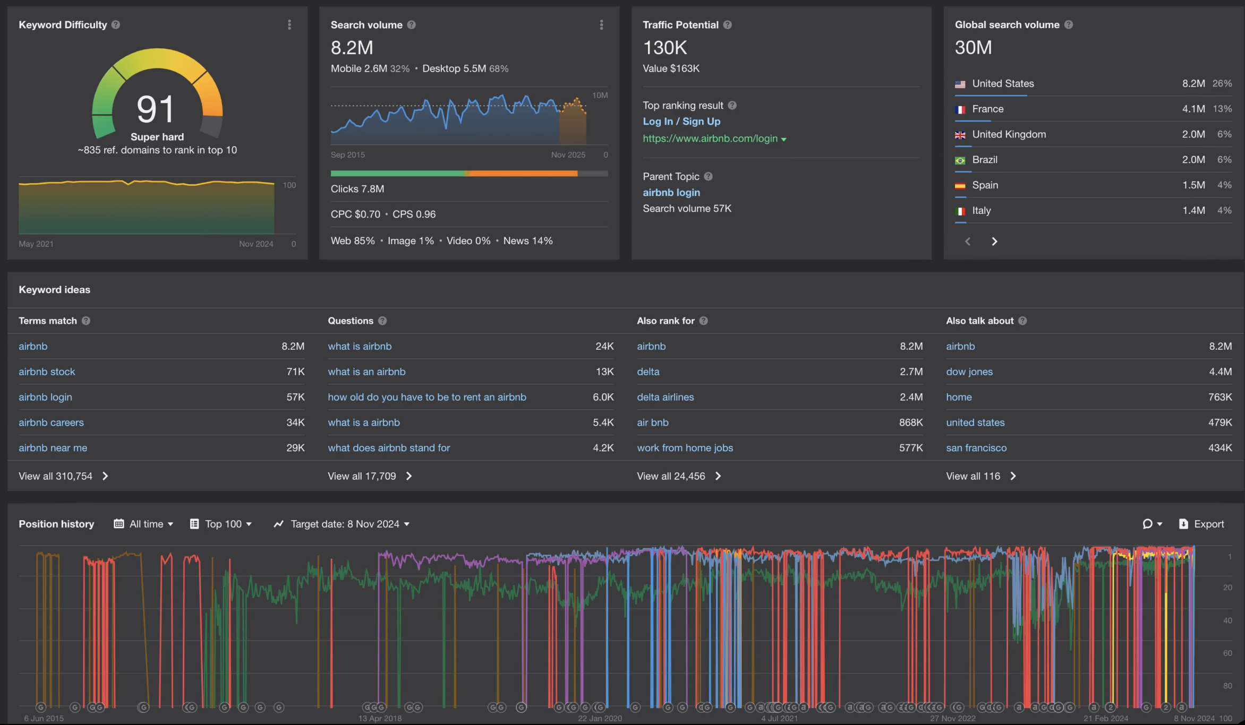Open home keyword in Also talk about
Screen dimensions: 1245x725
click(959, 397)
